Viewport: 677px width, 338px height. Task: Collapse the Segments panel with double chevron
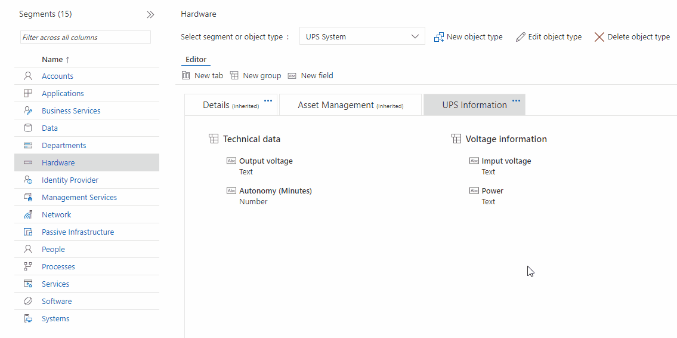(x=150, y=14)
